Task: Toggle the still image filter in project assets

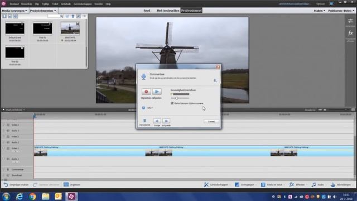Action: pyautogui.click(x=10, y=16)
